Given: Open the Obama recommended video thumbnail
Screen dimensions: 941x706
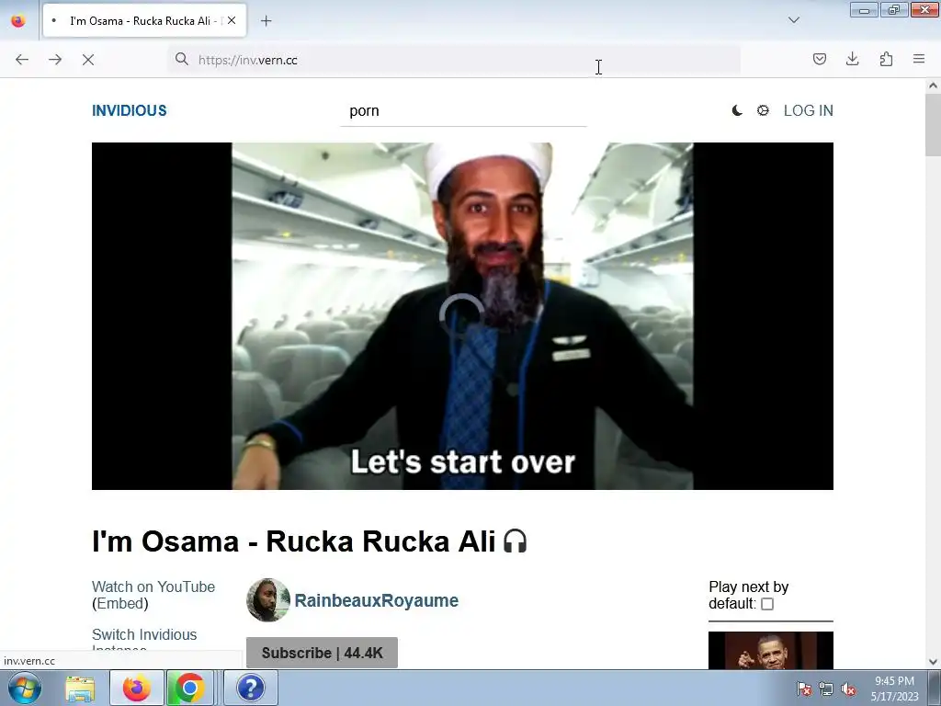Looking at the screenshot, I should tap(771, 650).
